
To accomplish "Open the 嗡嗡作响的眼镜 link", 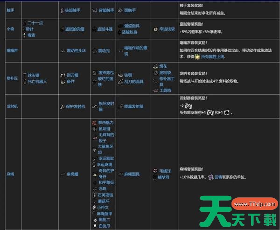I will [135, 51].
